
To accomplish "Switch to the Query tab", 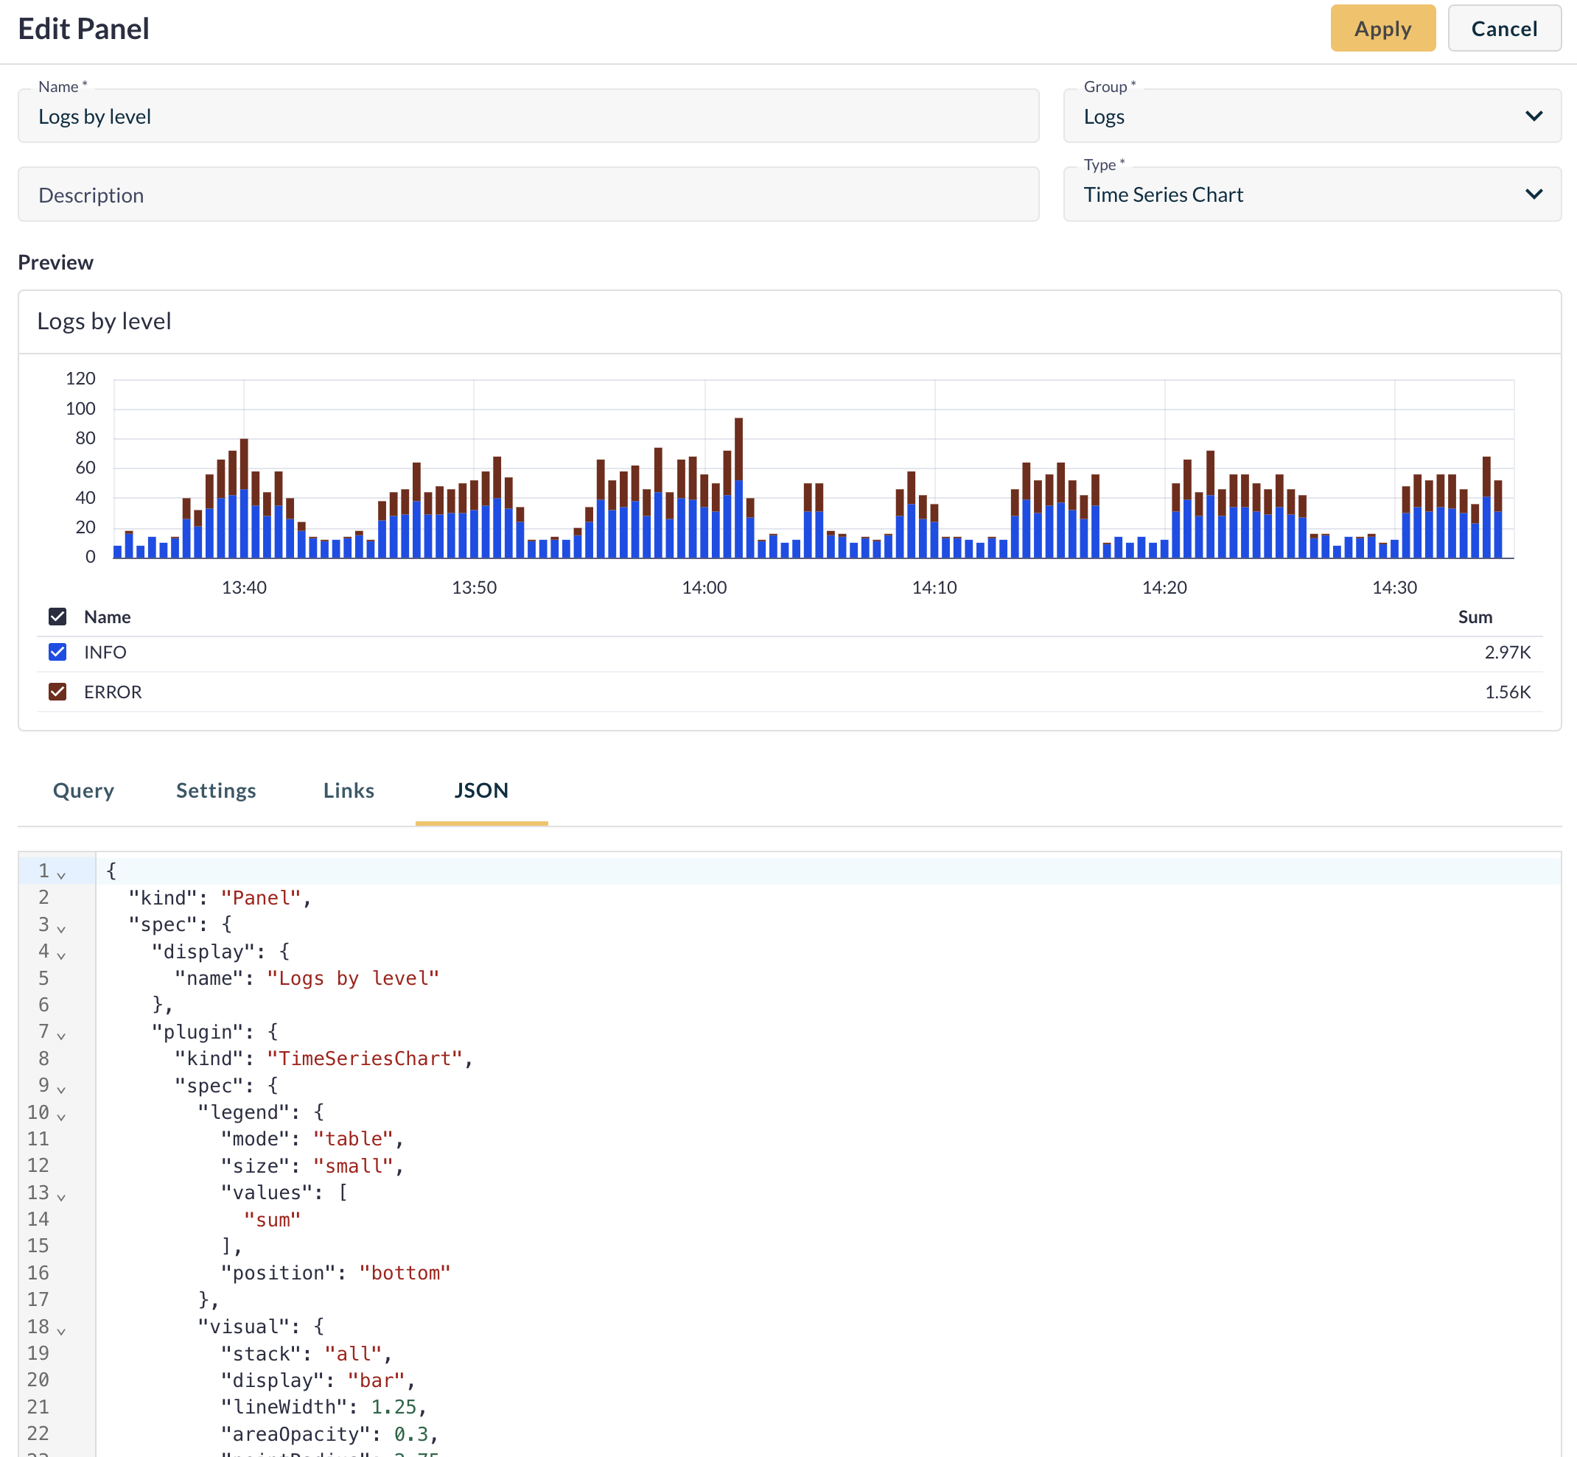I will (83, 790).
